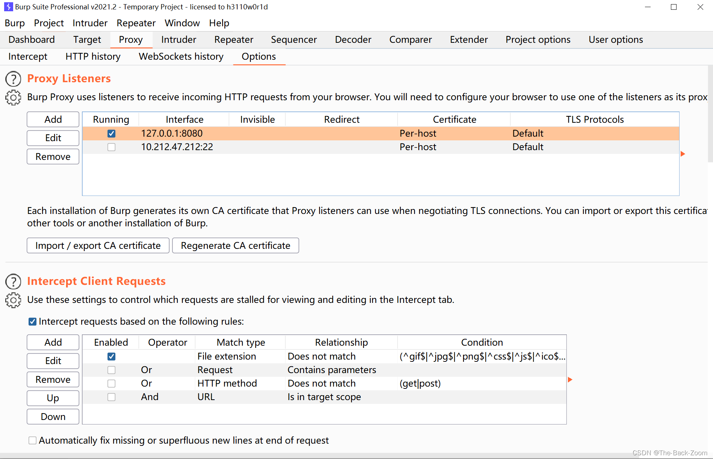Open Proxy Listeners settings gear menu
Viewport: 713px width, 459px height.
(13, 98)
